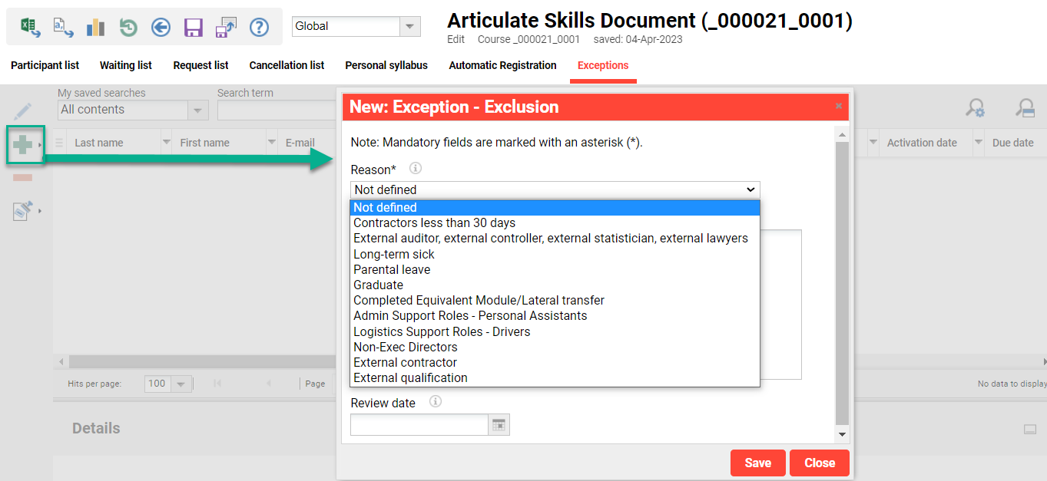Image resolution: width=1047 pixels, height=481 pixels.
Task: Click the green plus add icon
Action: 22,144
